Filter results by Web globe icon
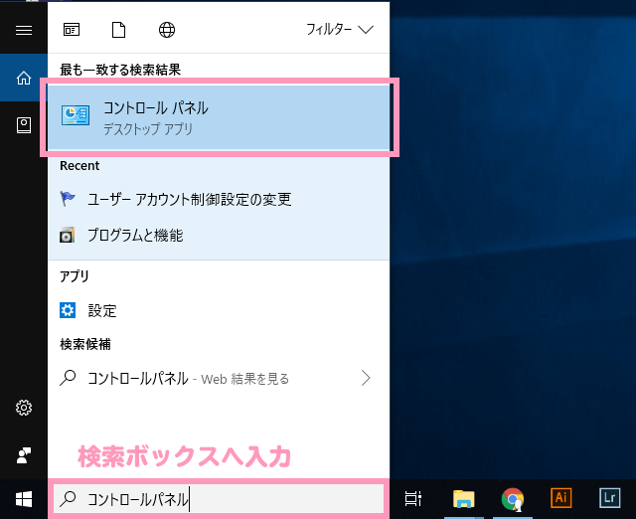Image resolution: width=636 pixels, height=519 pixels. point(167,30)
